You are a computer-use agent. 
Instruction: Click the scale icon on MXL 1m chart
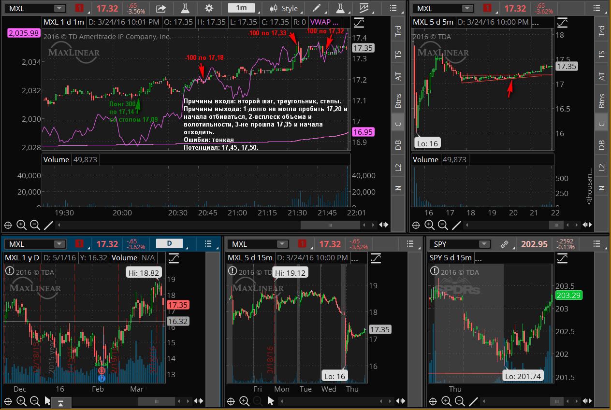pos(359,22)
